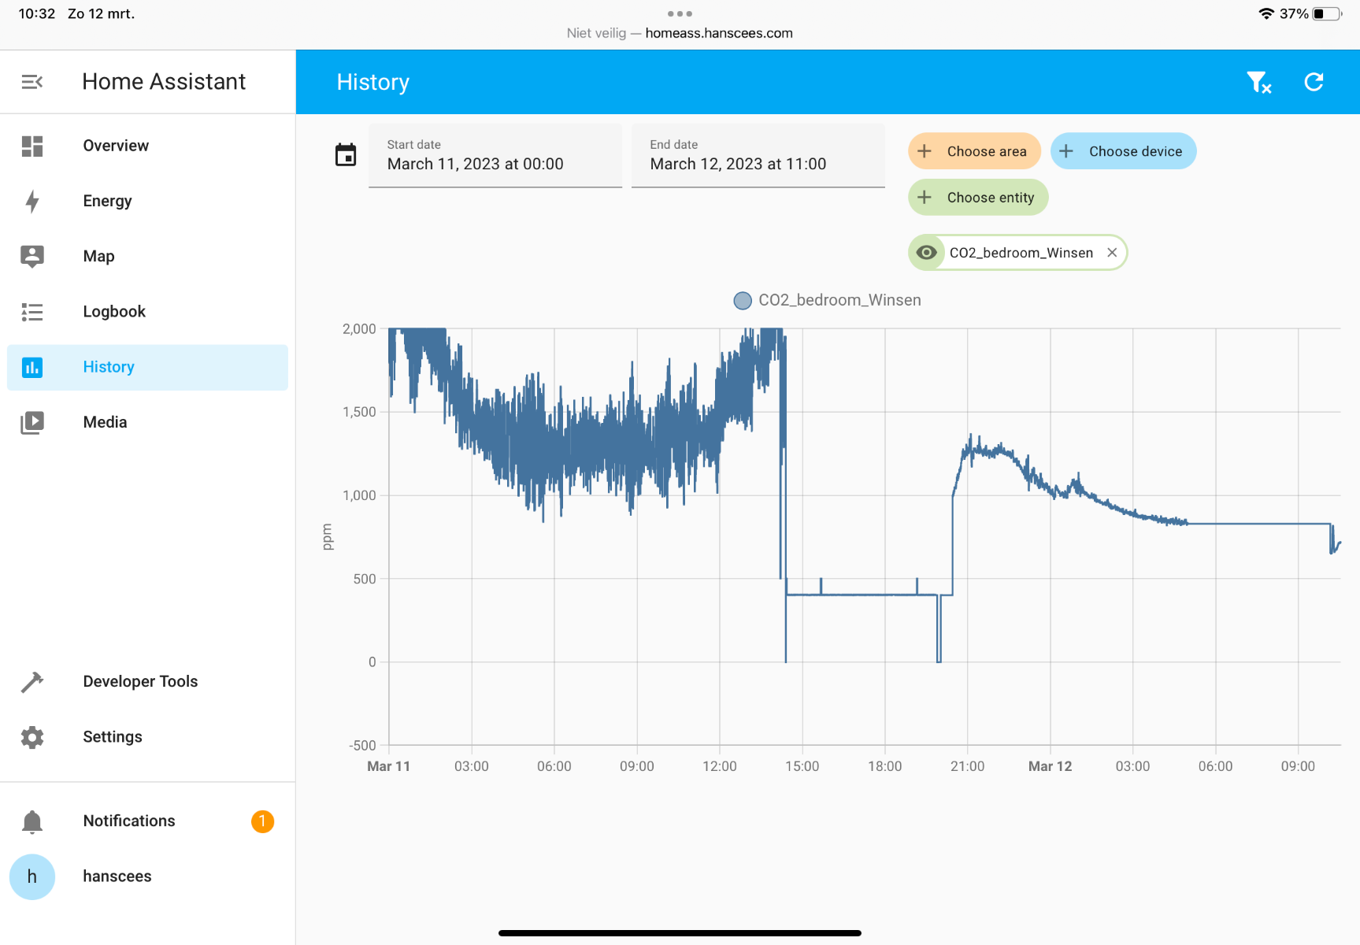Click the Start date field
Screen dimensions: 1360x945
(x=495, y=156)
